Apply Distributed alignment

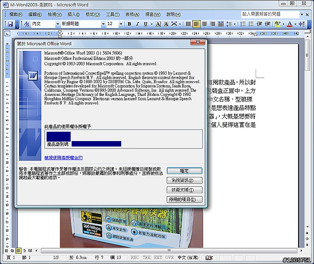coord(221,24)
